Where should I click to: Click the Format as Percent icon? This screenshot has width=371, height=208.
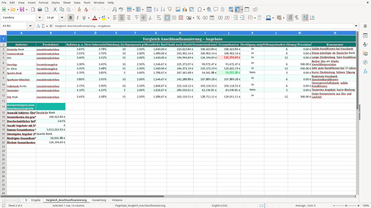(198, 18)
